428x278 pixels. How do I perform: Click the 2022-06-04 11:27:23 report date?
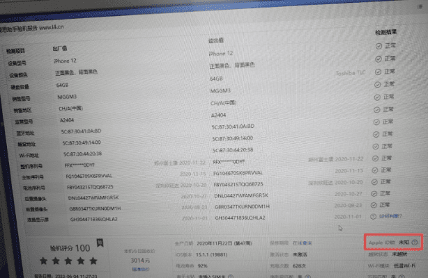[x=76, y=276]
